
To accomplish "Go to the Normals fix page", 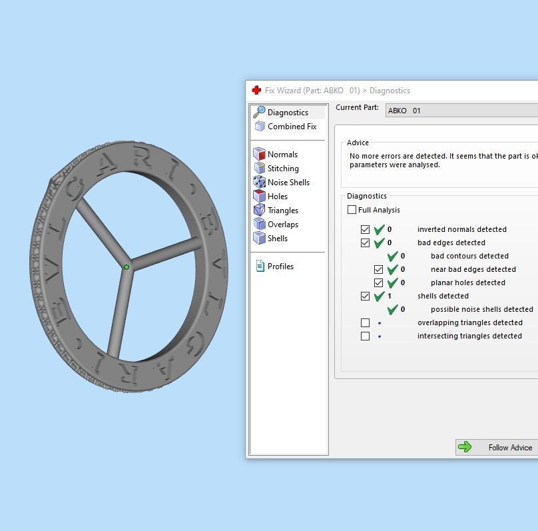I will (282, 154).
